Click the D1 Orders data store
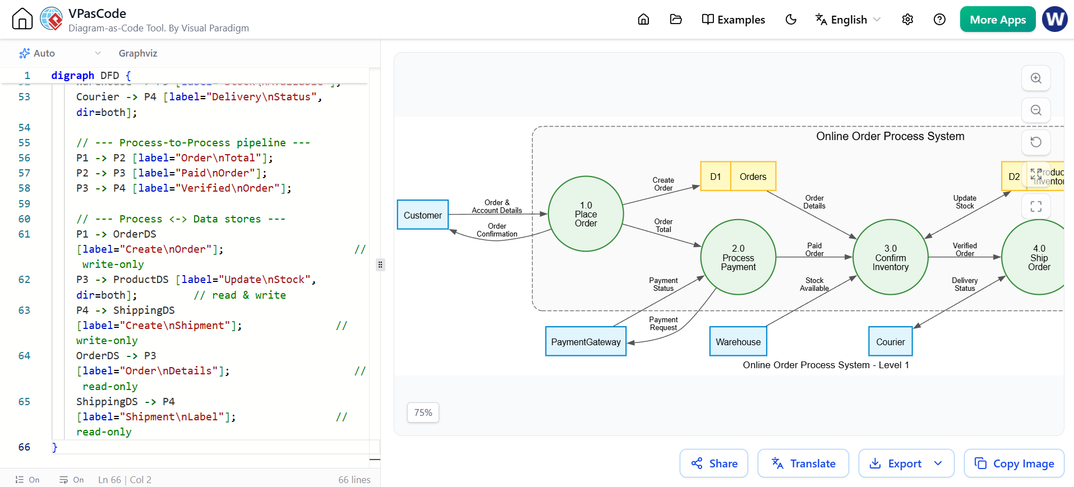This screenshot has height=487, width=1074. point(738,177)
